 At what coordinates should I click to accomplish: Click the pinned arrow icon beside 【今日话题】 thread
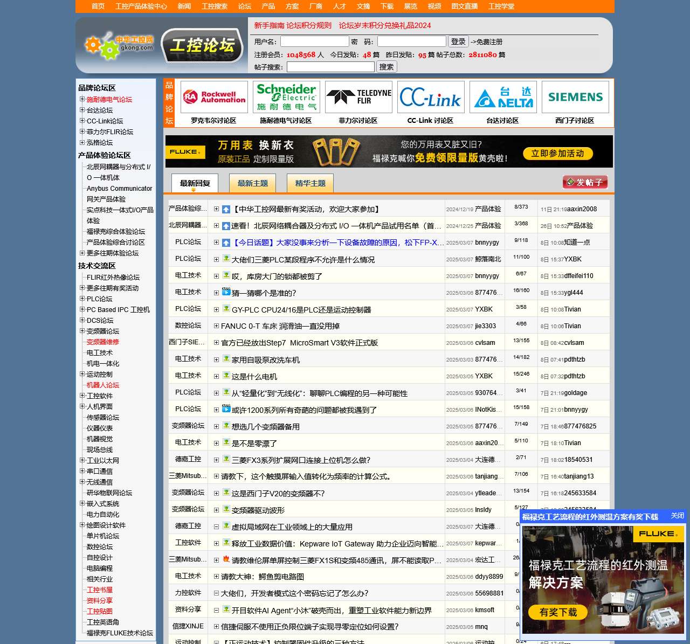226,243
